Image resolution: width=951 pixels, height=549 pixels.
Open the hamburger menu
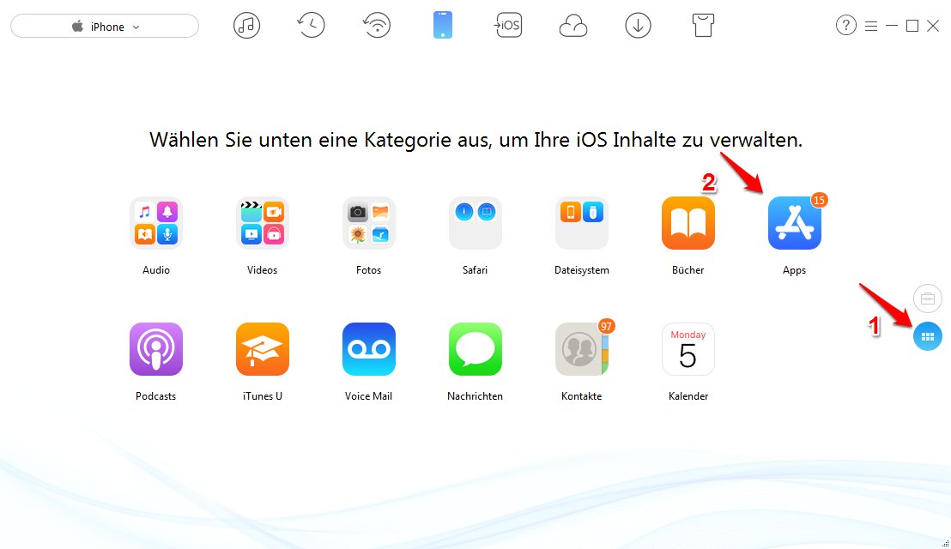tap(871, 26)
